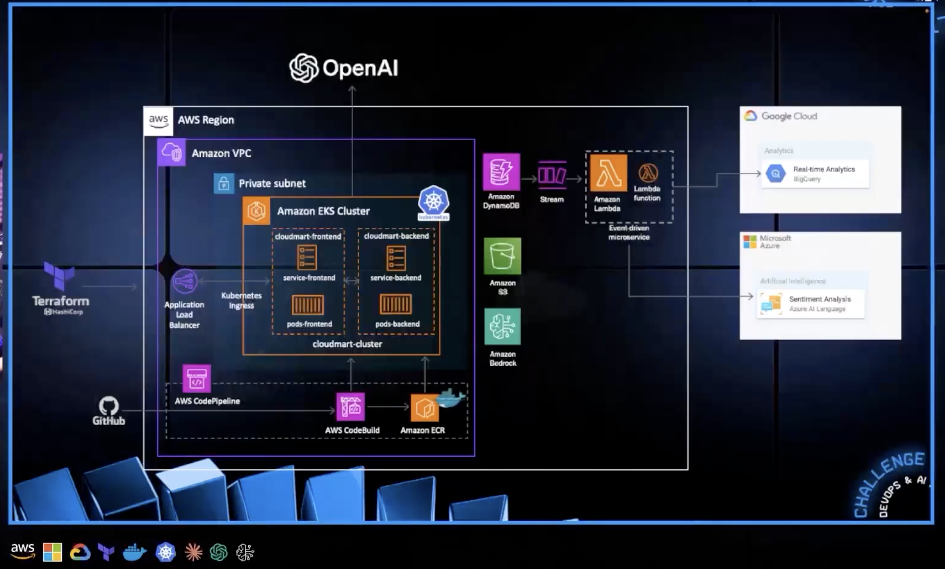Click the "Event-driven microservice" caption

pos(629,233)
